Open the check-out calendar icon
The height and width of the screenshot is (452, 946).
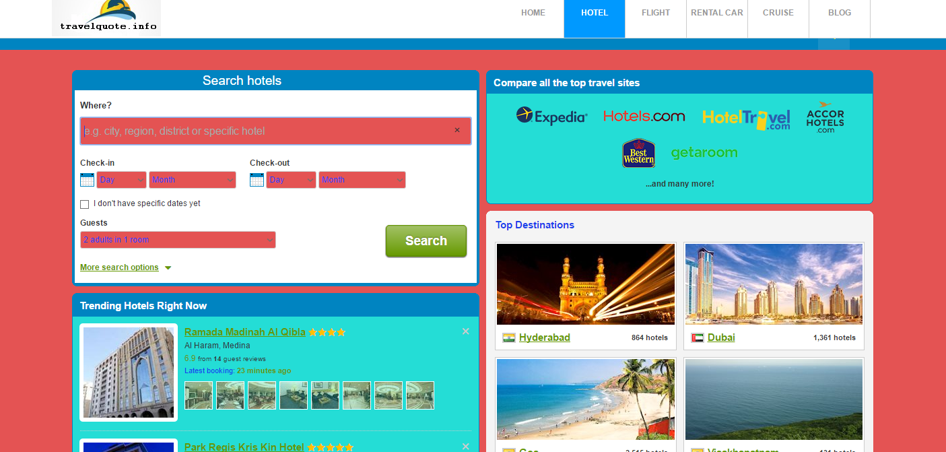pyautogui.click(x=257, y=179)
